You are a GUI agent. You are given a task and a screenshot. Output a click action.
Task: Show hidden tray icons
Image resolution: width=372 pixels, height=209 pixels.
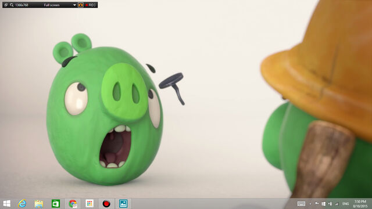click(x=310, y=204)
